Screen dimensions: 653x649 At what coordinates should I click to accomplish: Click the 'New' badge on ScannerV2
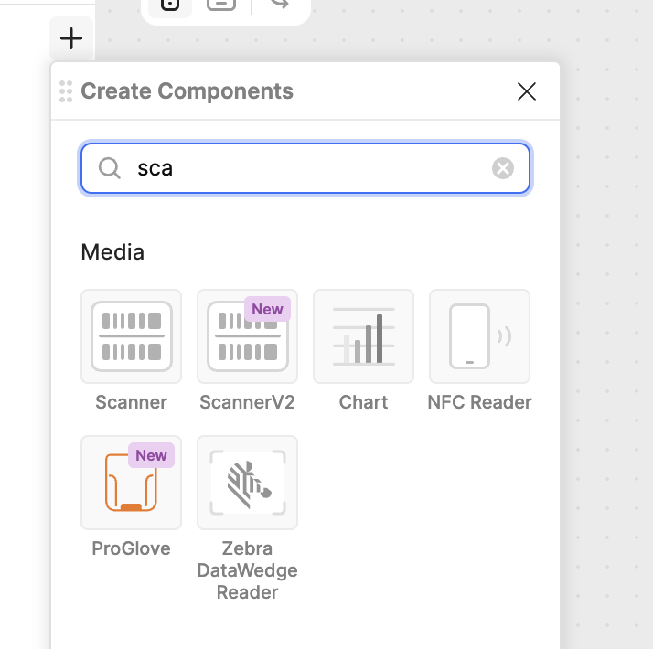coord(267,309)
